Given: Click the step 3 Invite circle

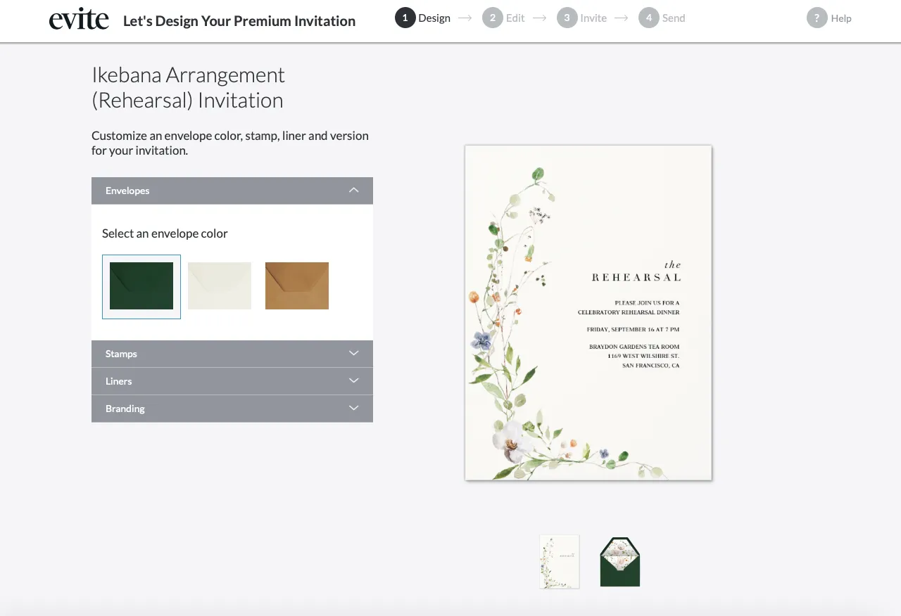Looking at the screenshot, I should coord(567,18).
